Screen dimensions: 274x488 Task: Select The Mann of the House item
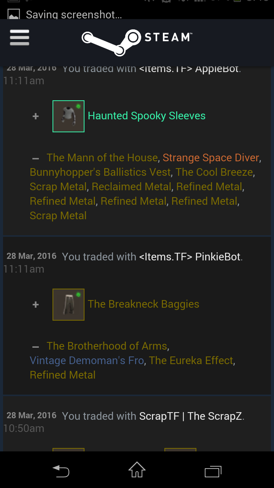tap(102, 158)
